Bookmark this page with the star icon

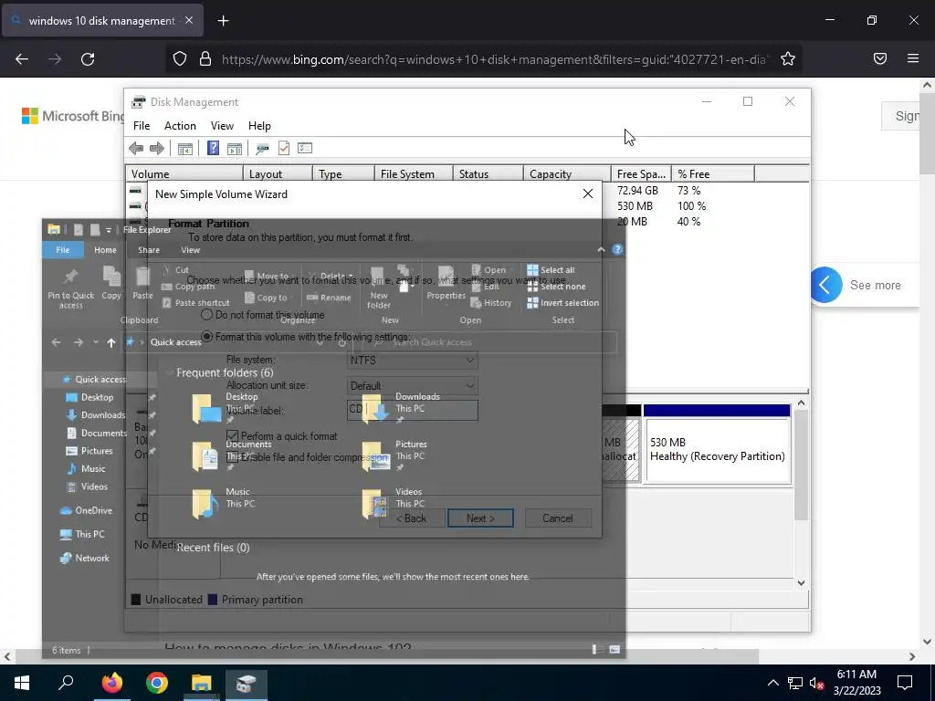[x=788, y=59]
